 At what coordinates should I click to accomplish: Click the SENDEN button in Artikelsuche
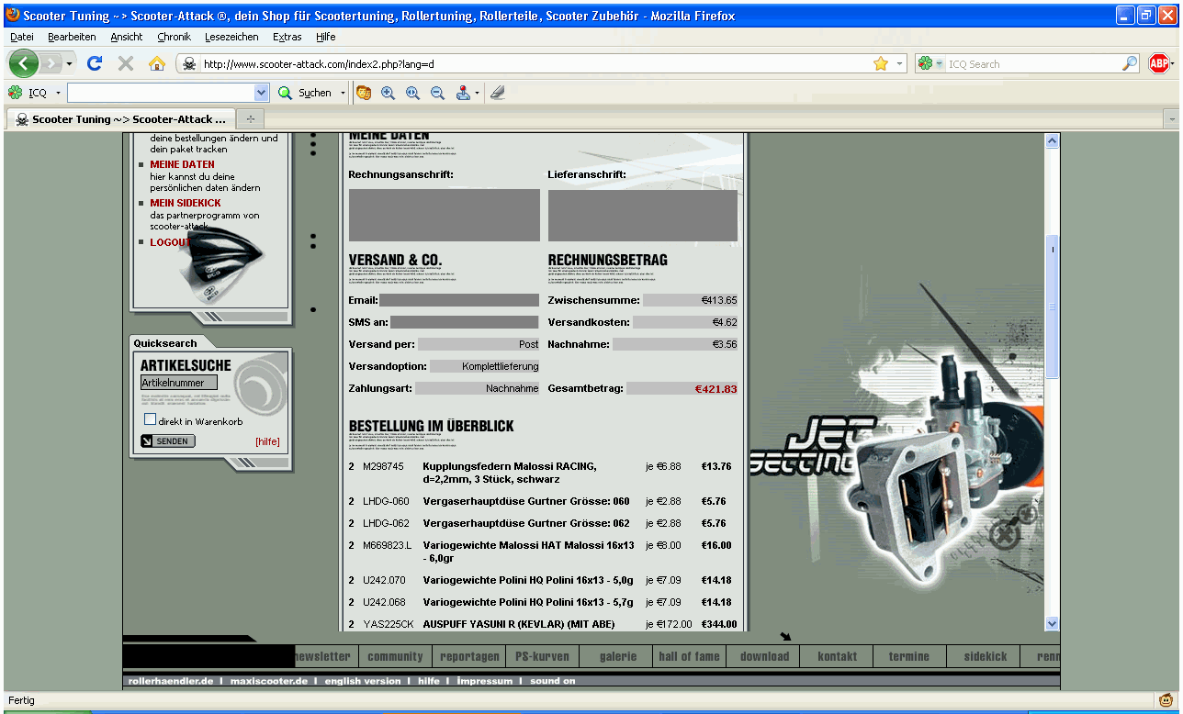(x=168, y=441)
